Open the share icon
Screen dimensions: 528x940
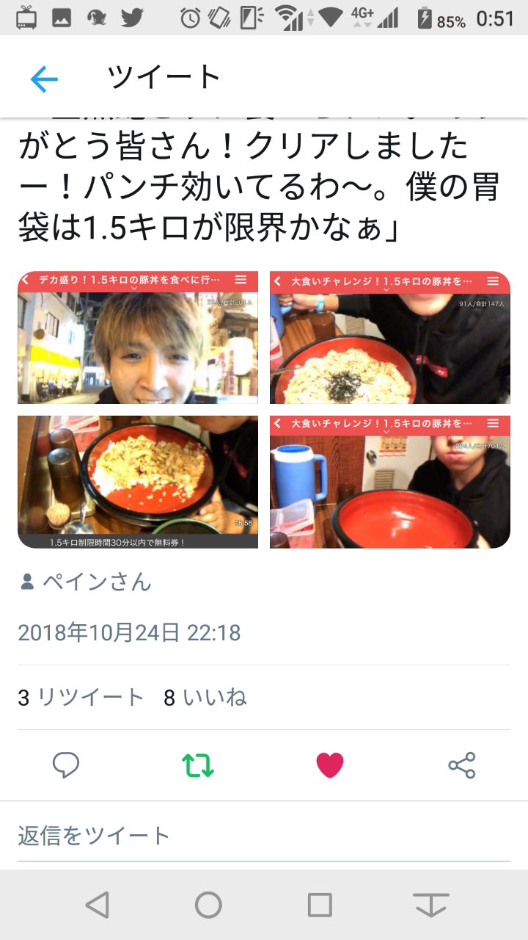[462, 765]
